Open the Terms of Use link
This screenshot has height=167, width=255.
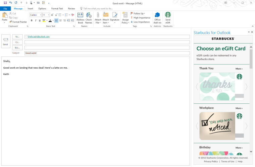pyautogui.click(x=228, y=162)
